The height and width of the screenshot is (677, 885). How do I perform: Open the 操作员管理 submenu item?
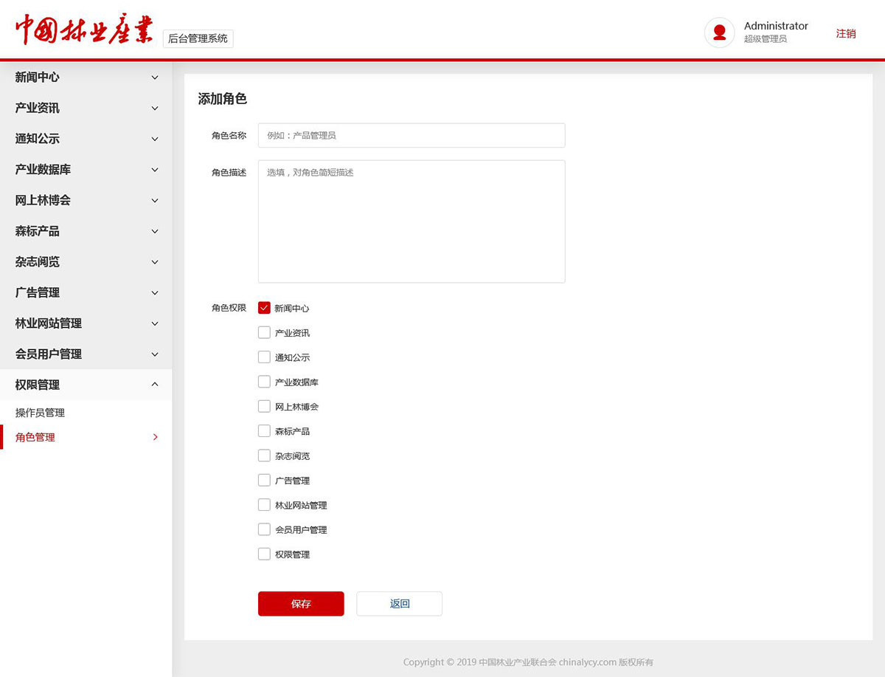point(86,413)
